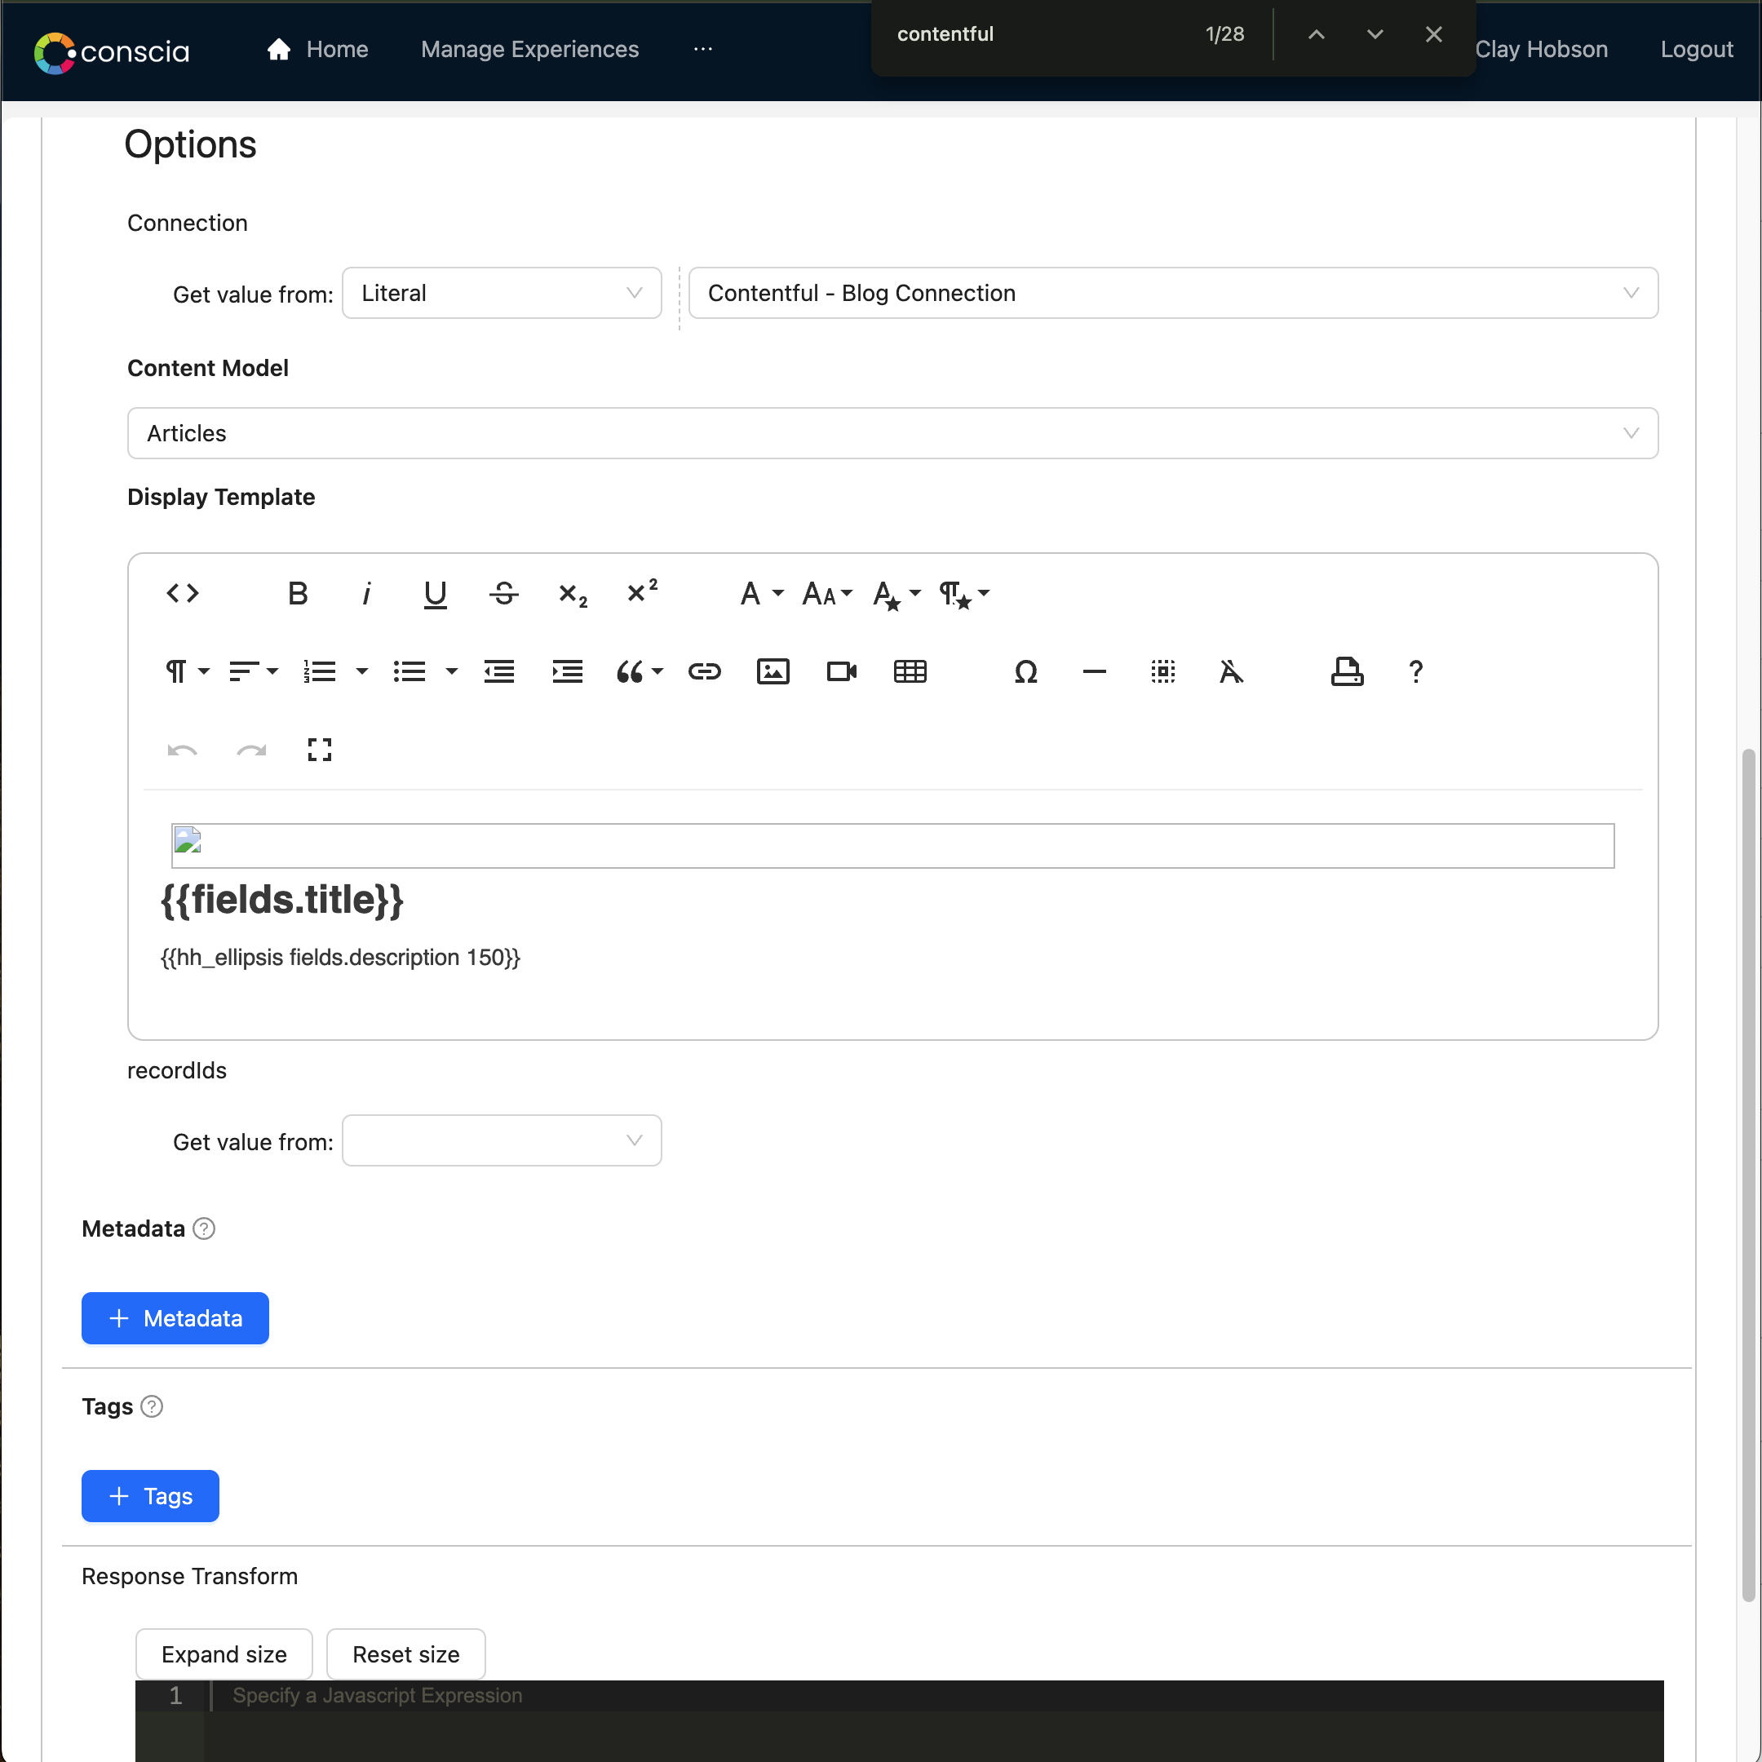Viewport: 1762px width, 1762px height.
Task: Open Metadata help tooltip icon
Action: [x=204, y=1229]
